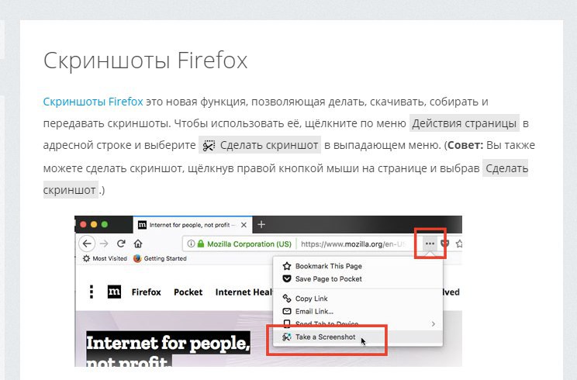This screenshot has height=380, width=577.
Task: Click the macOS red close button
Action: (x=83, y=224)
